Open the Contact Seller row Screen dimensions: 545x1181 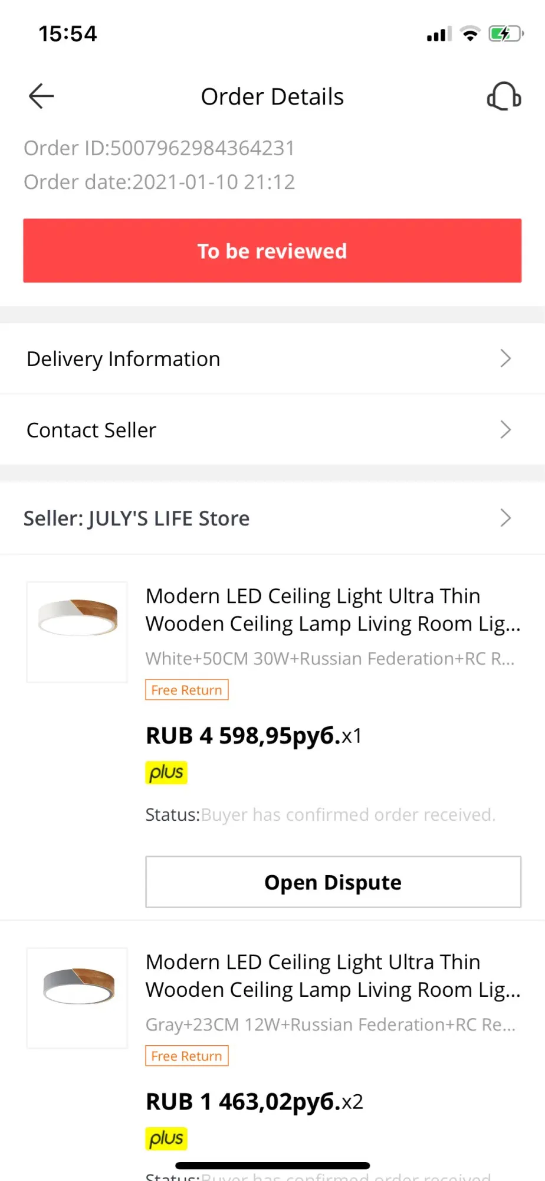pyautogui.click(x=272, y=430)
